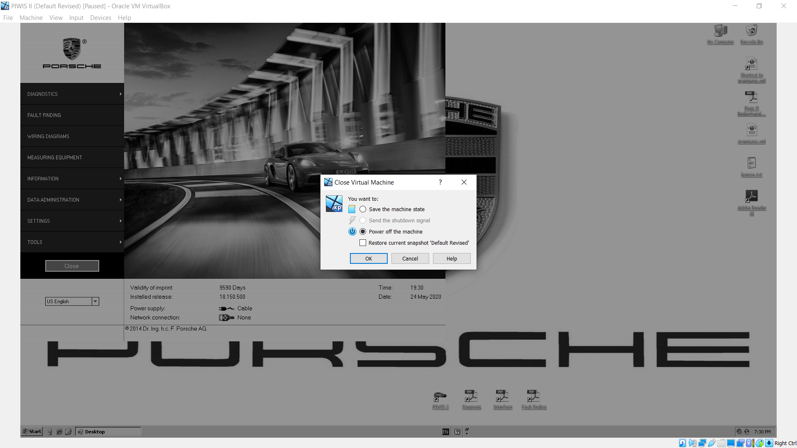Click OK in Close Virtual Machine dialog
The image size is (797, 448).
coord(369,258)
